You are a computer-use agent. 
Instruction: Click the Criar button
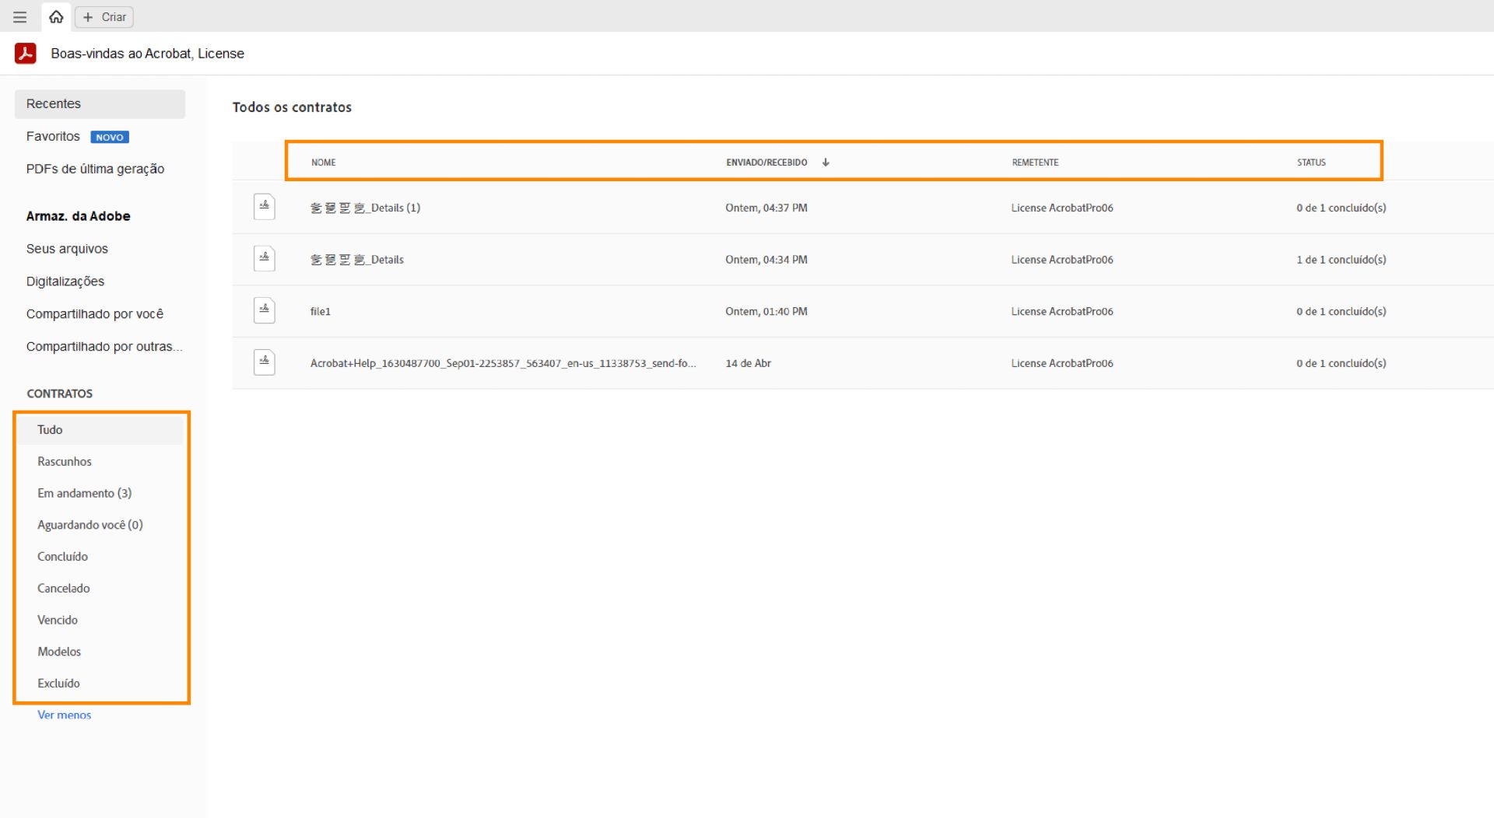(x=104, y=17)
